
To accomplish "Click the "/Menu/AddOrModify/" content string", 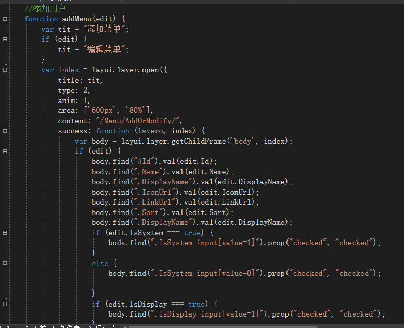I will click(x=138, y=121).
